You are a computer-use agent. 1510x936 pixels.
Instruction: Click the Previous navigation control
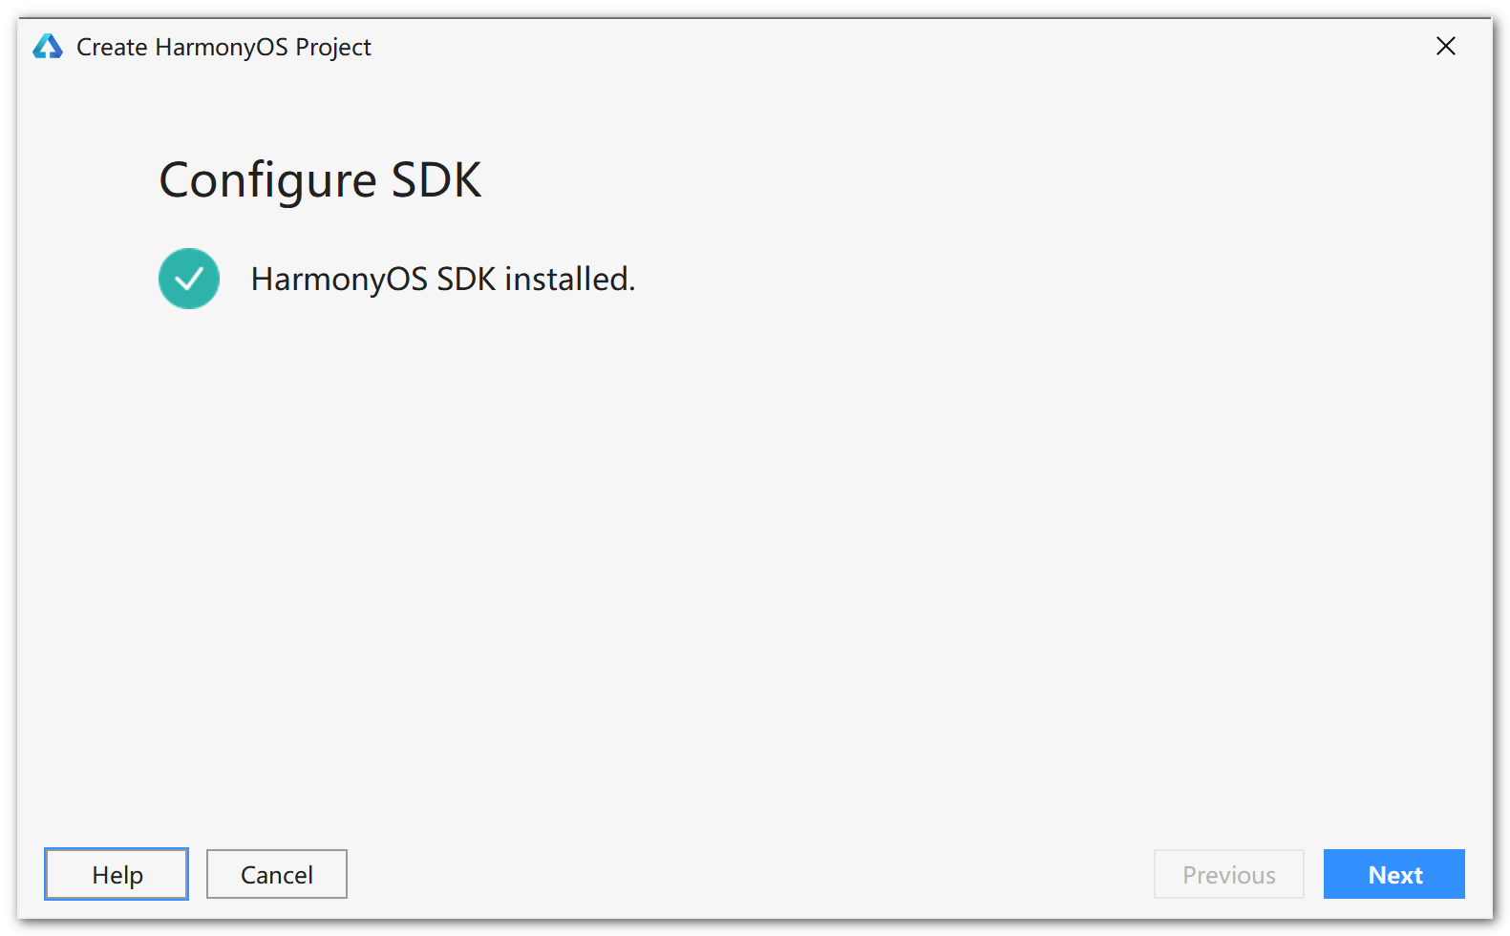[x=1228, y=873]
